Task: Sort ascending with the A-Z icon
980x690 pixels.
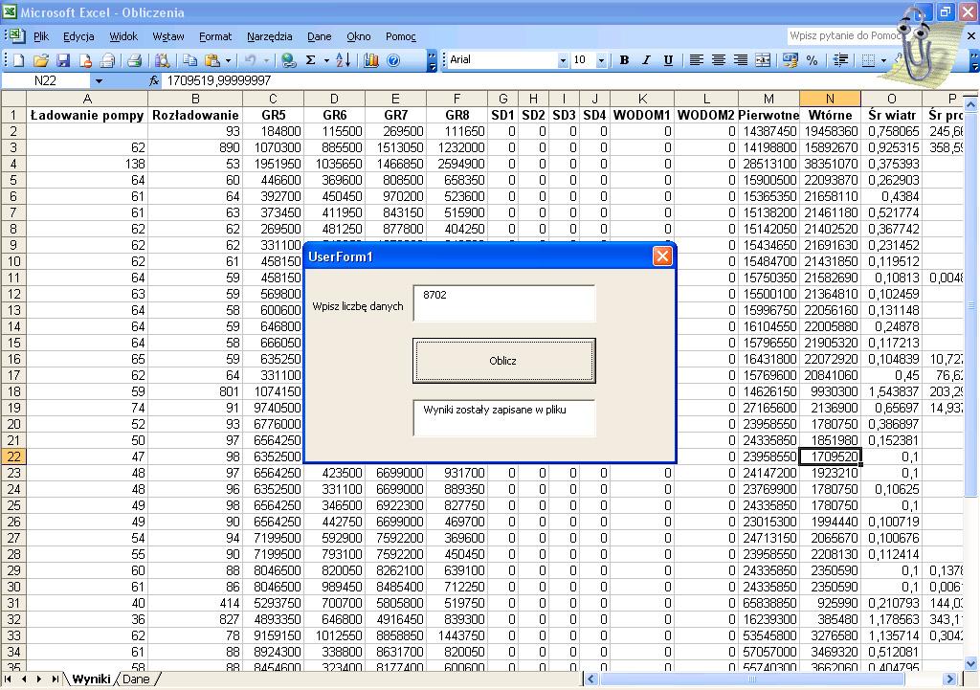Action: pos(344,60)
